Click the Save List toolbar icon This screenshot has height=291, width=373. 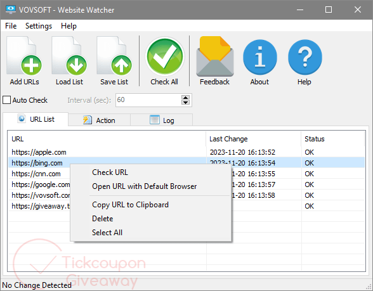pos(114,56)
